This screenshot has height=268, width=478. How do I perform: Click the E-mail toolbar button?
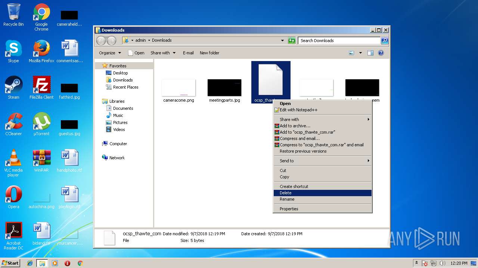(188, 53)
